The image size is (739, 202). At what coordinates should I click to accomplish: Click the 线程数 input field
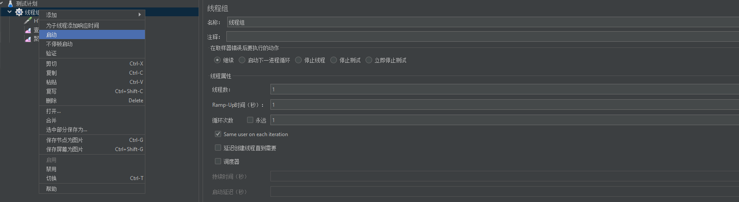[x=505, y=89]
